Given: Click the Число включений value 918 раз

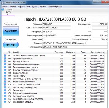Looking at the screenshot, I should coord(99,36).
